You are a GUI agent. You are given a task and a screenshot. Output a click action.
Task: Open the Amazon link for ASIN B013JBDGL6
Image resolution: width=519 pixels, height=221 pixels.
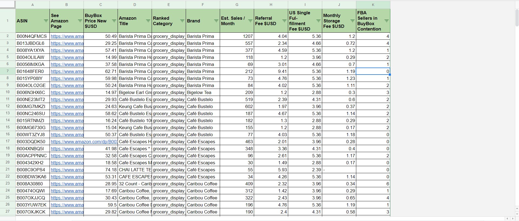[x=67, y=43]
